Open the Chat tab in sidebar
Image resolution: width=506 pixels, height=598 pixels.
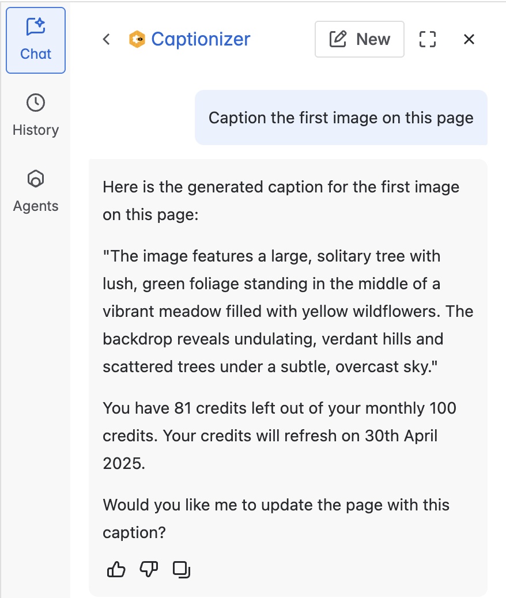click(x=36, y=40)
